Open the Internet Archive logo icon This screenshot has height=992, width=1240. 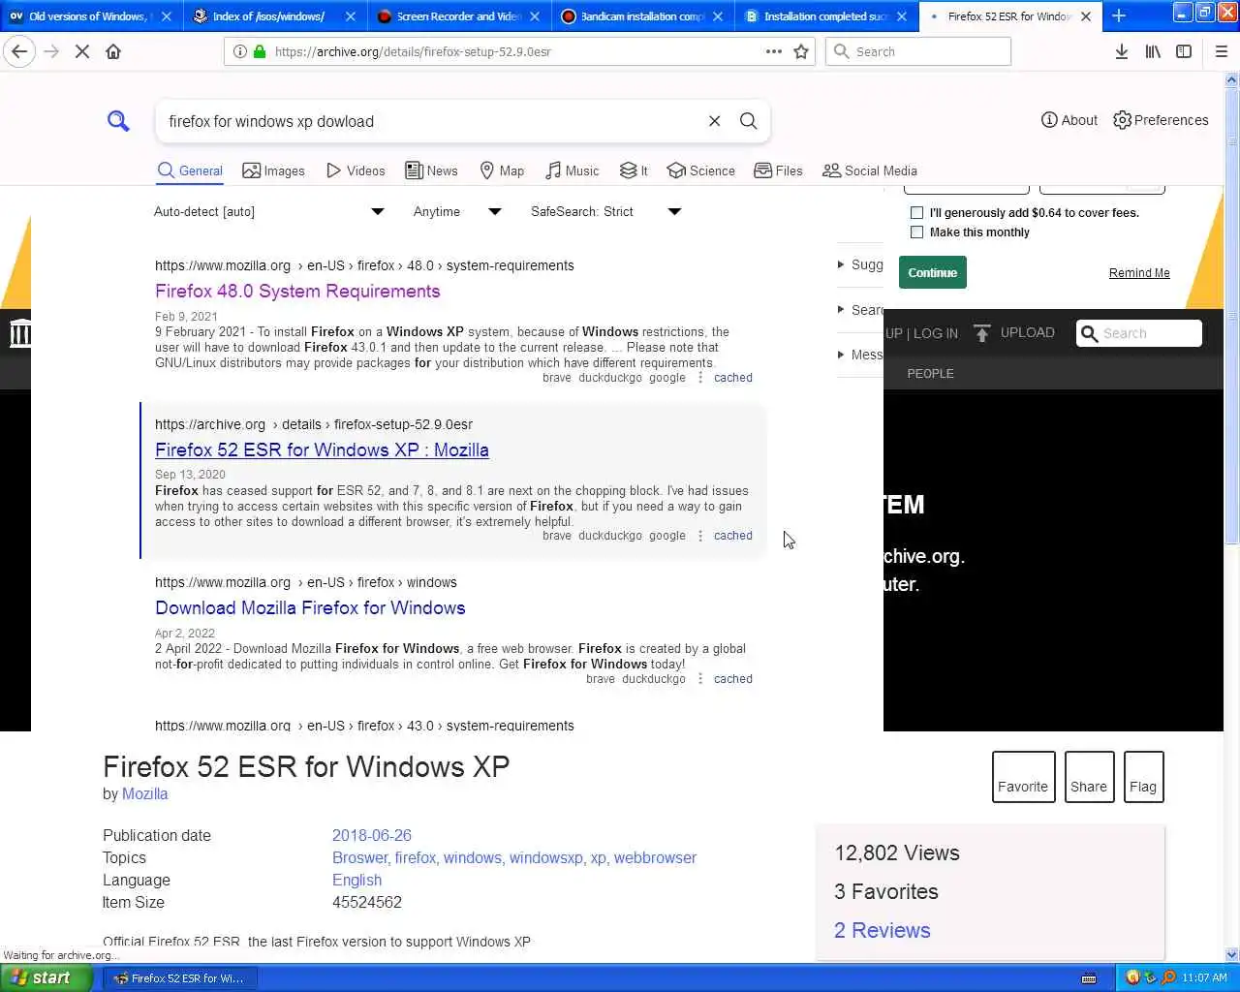click(x=19, y=334)
